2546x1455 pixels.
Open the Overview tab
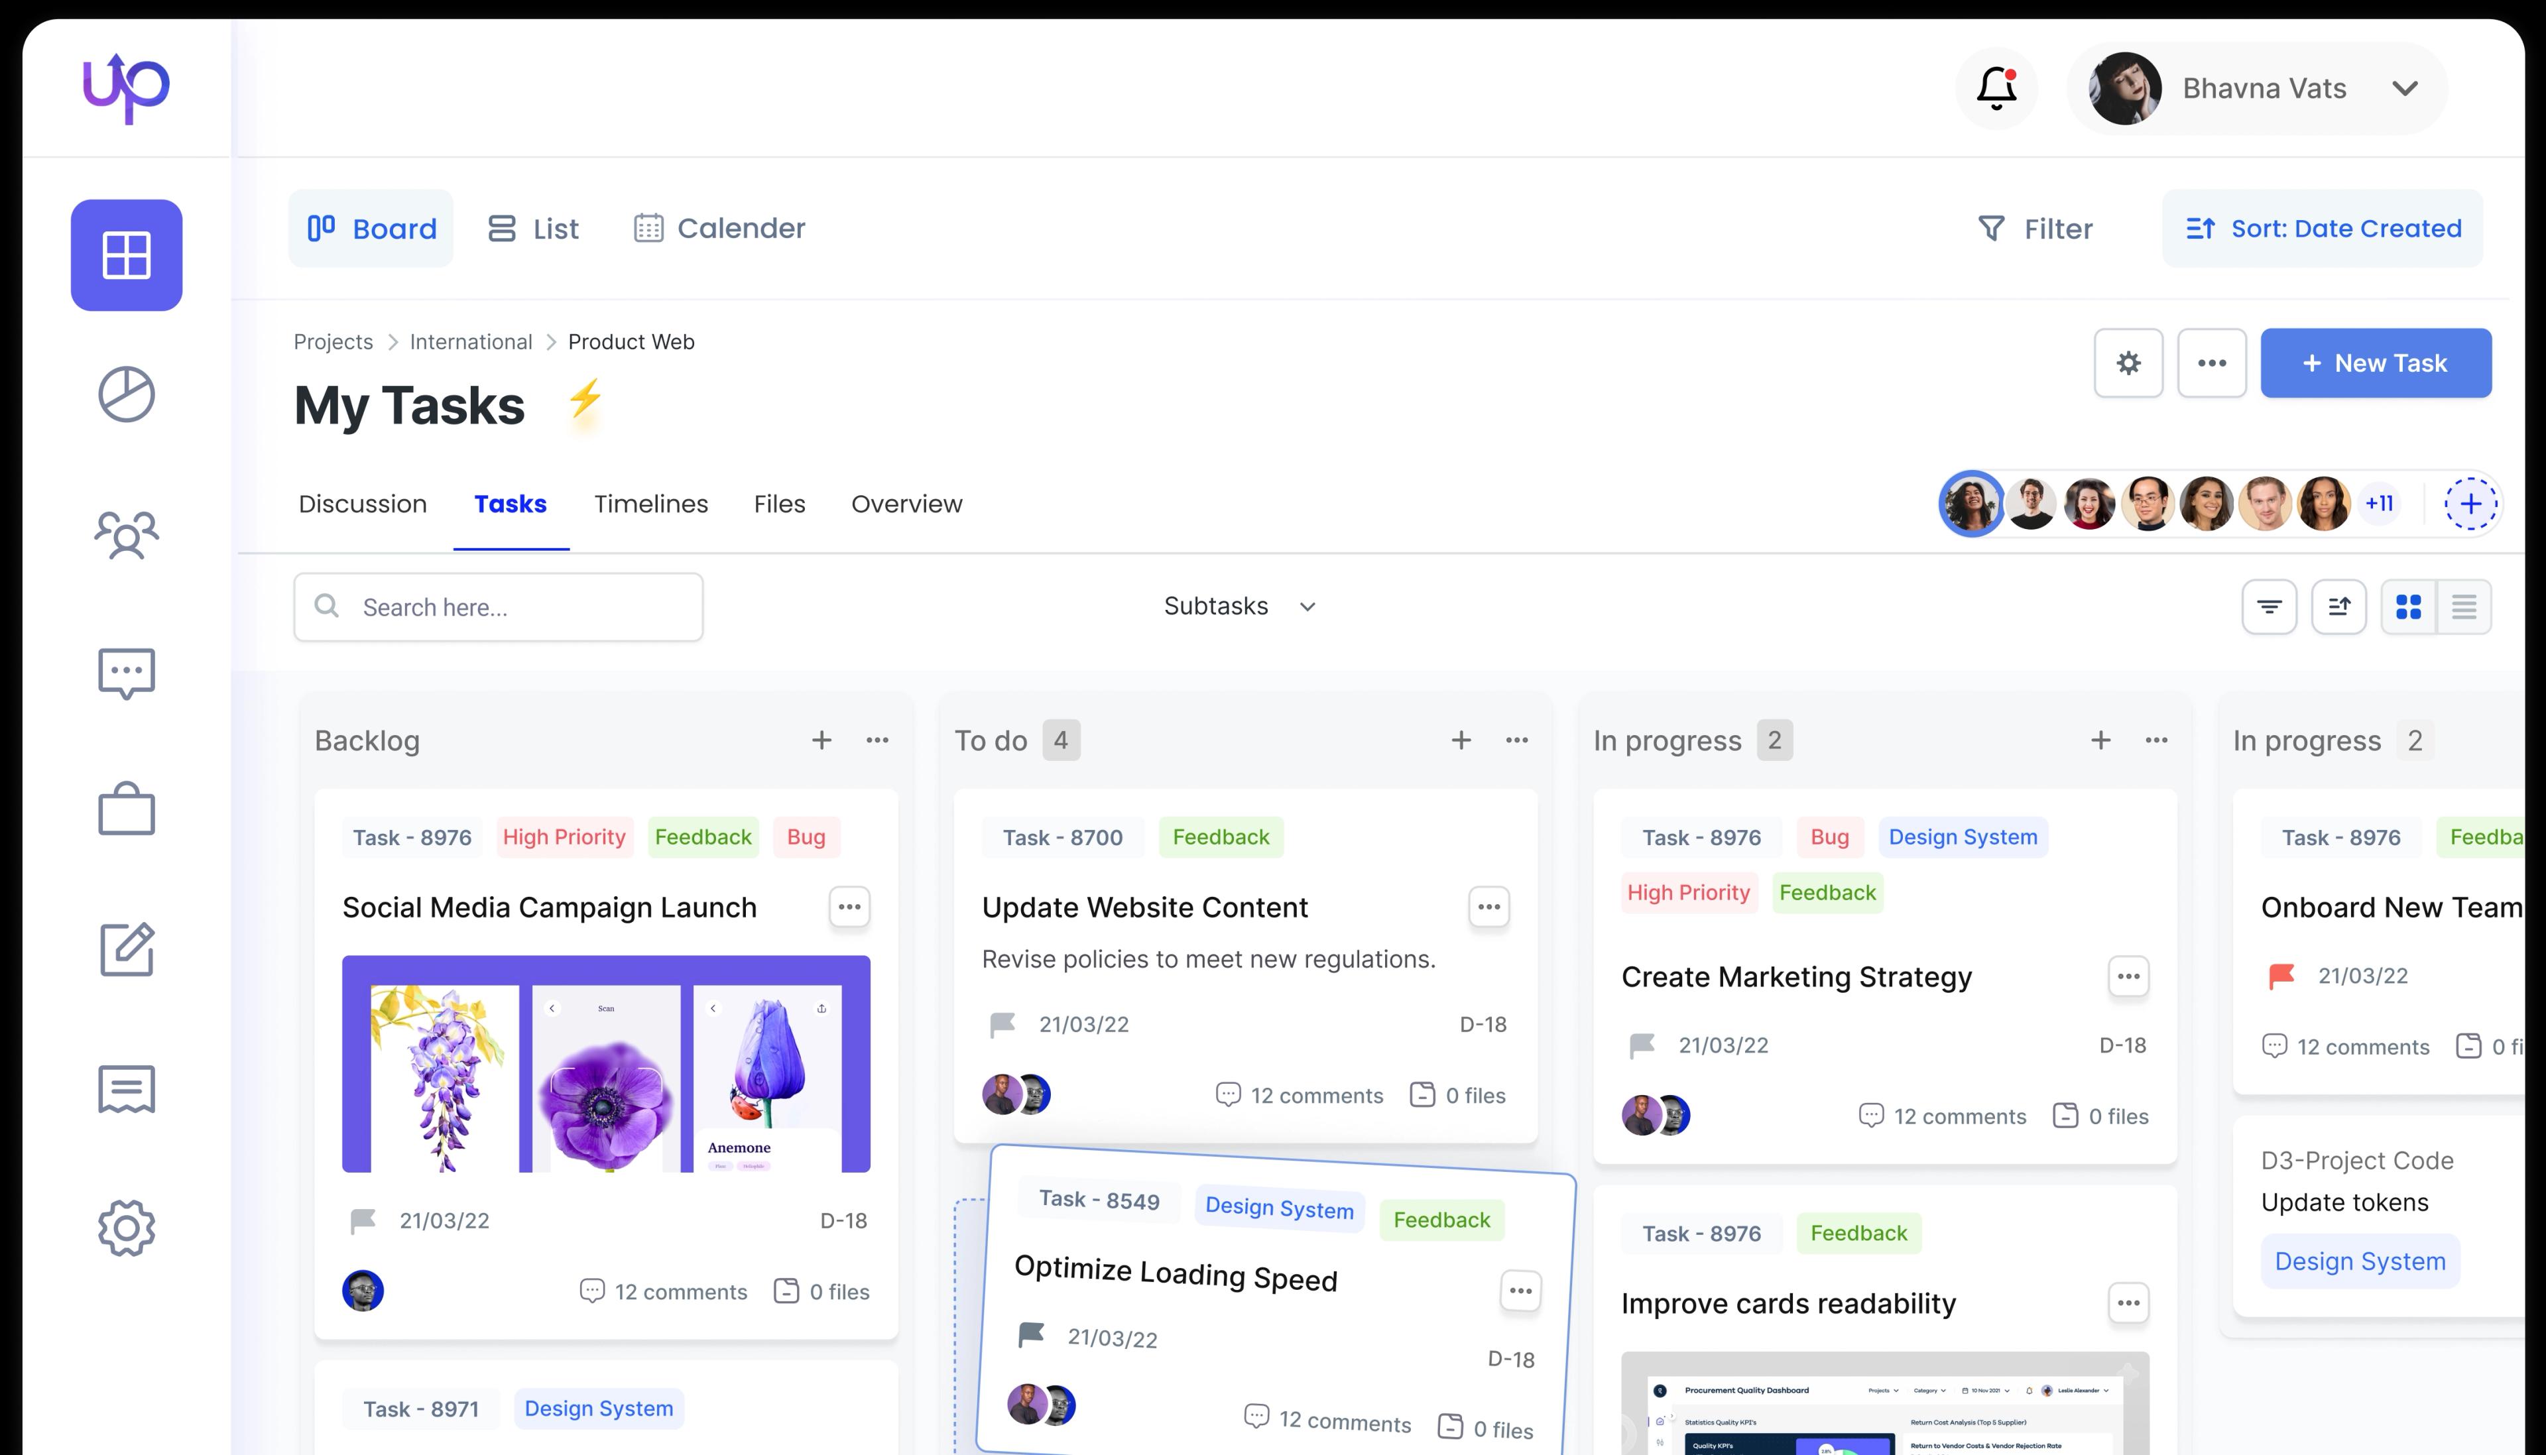click(x=906, y=504)
